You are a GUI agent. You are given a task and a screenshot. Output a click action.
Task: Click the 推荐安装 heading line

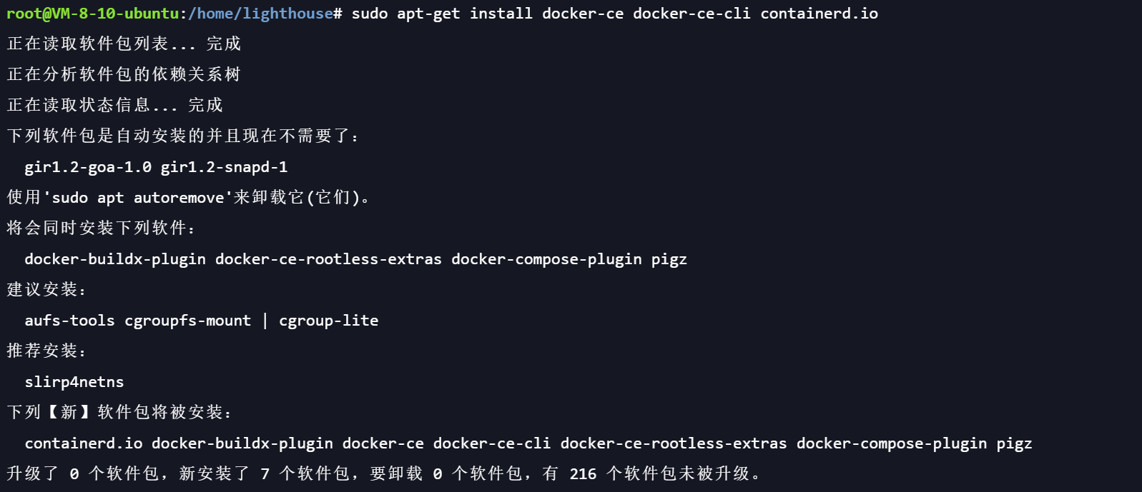tap(46, 351)
